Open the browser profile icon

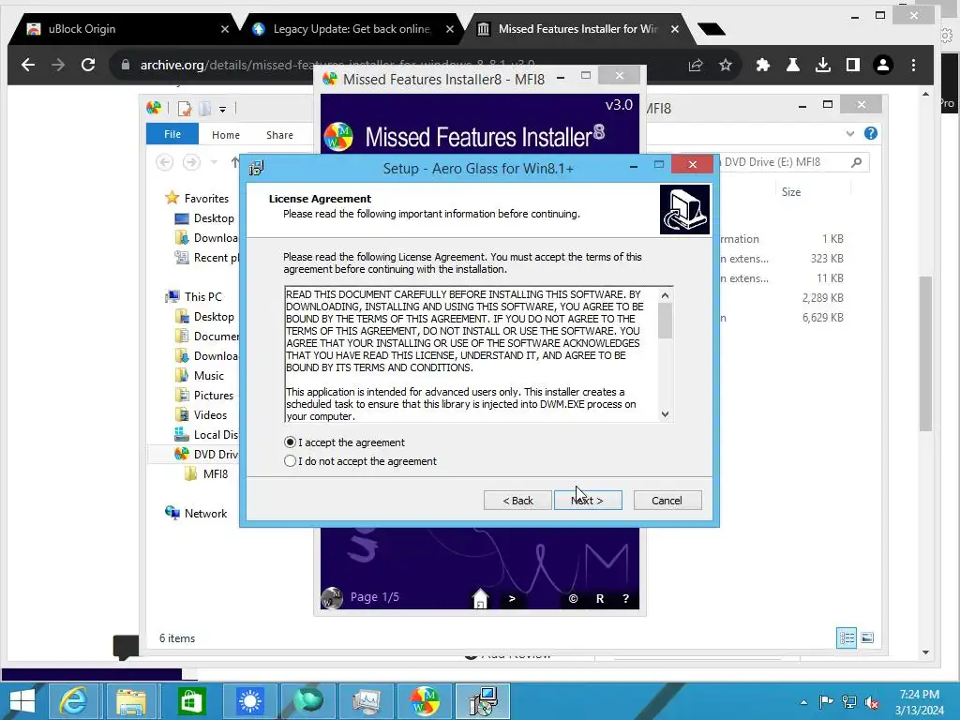[883, 65]
